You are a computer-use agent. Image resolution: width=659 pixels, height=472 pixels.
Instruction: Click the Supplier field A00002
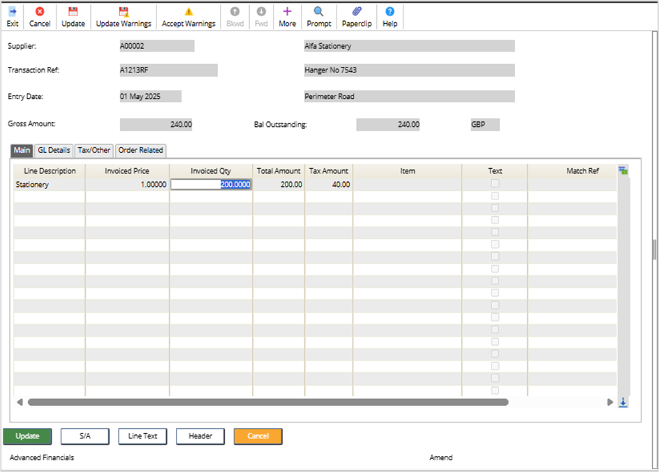(x=157, y=46)
